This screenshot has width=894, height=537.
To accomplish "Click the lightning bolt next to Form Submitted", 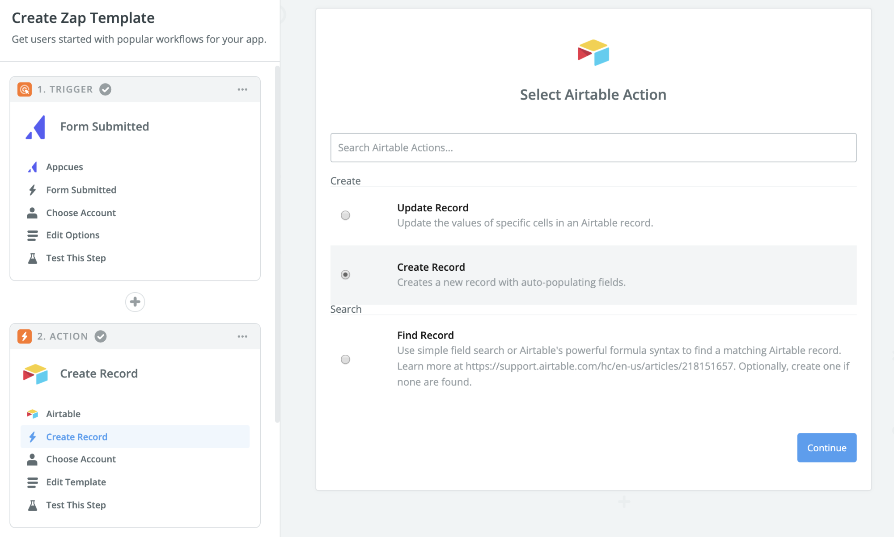I will tap(32, 190).
